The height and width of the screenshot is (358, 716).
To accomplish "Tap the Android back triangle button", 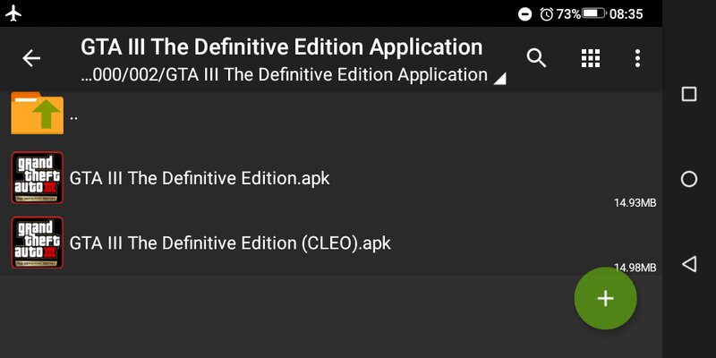I will click(x=689, y=264).
